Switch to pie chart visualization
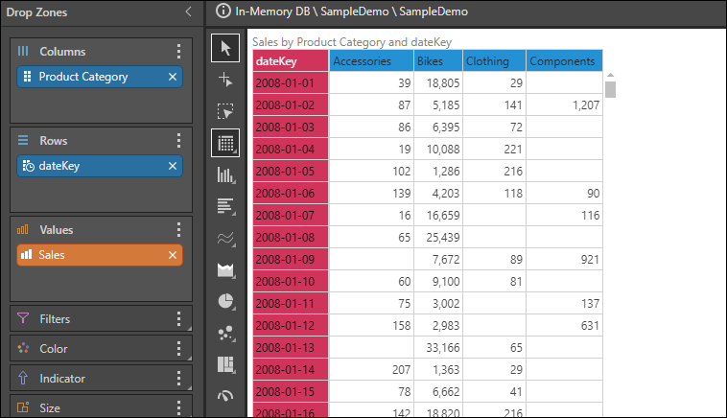The image size is (727, 418). pyautogui.click(x=226, y=301)
